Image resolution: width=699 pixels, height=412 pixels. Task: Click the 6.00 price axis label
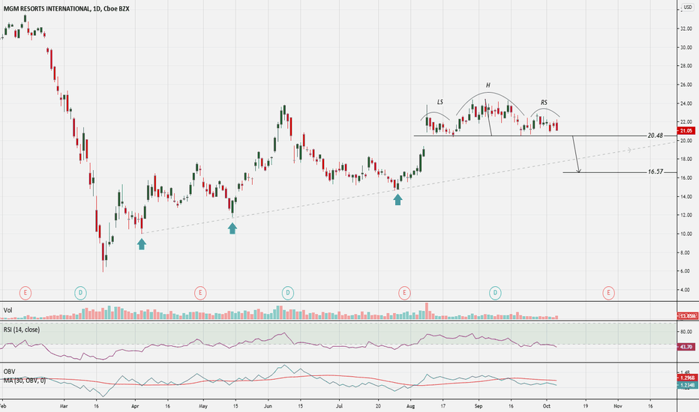(x=687, y=271)
